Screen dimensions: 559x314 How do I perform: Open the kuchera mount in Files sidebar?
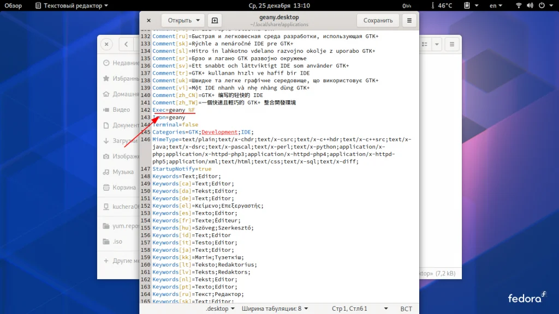[121, 207]
